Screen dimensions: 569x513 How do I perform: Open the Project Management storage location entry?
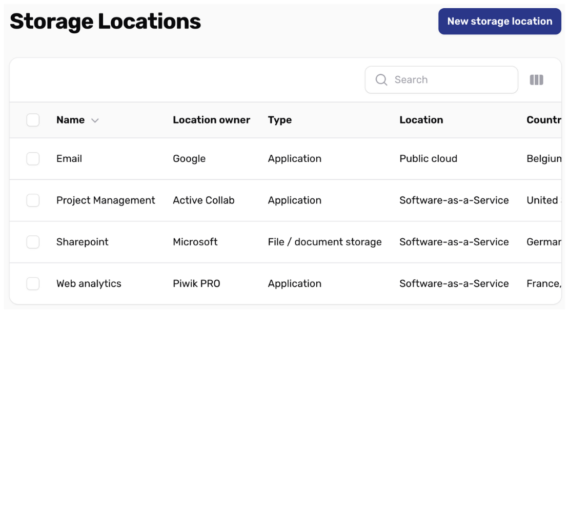pyautogui.click(x=106, y=200)
